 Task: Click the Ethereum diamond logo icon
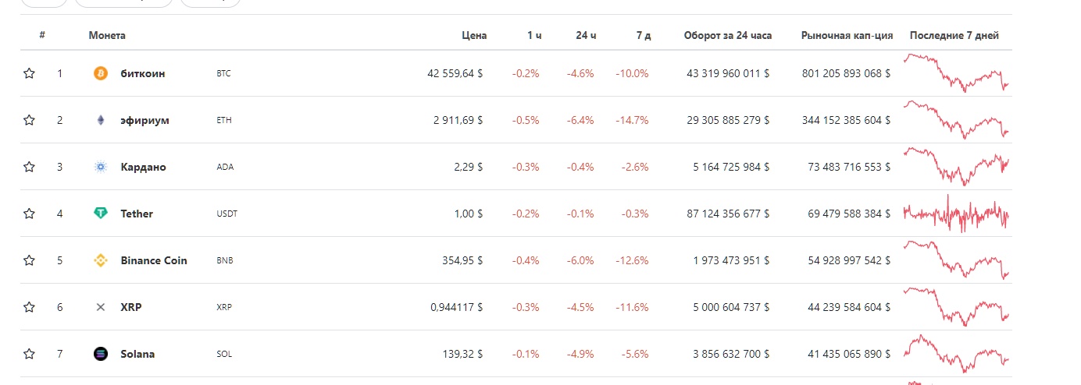pos(100,120)
